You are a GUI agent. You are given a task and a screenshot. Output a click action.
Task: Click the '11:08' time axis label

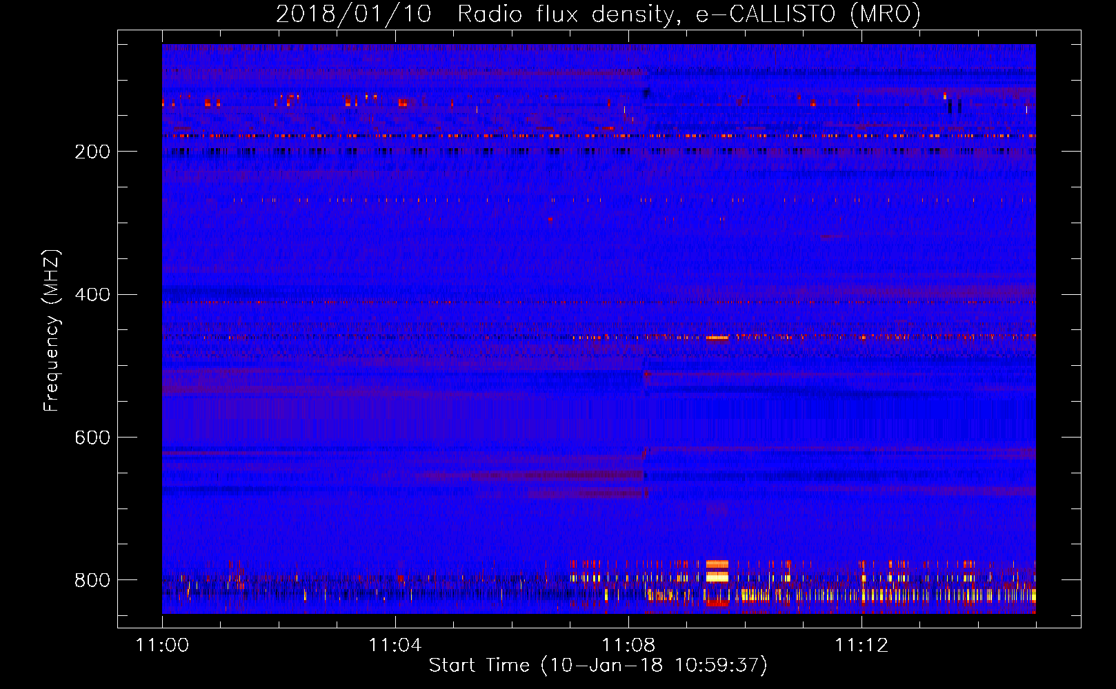click(628, 645)
